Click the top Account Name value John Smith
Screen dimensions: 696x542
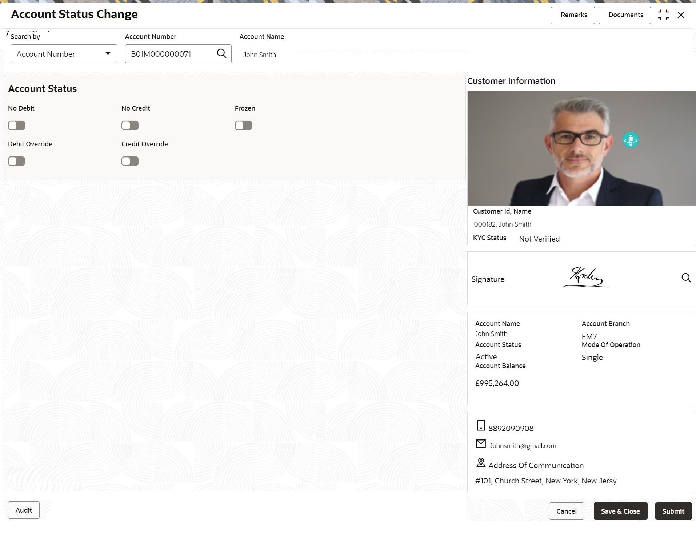point(260,55)
